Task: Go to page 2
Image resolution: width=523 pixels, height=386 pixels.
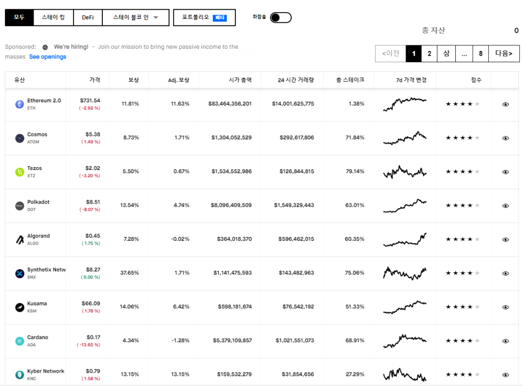Action: [429, 54]
